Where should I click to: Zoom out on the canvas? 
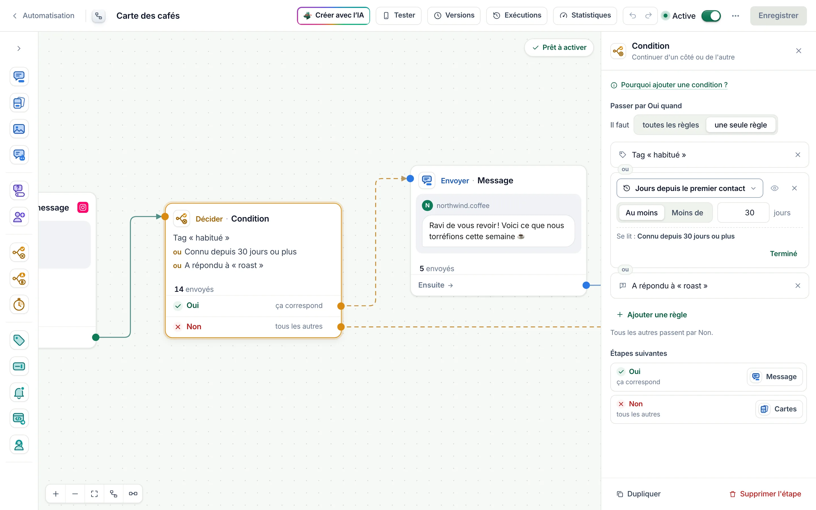(x=75, y=494)
